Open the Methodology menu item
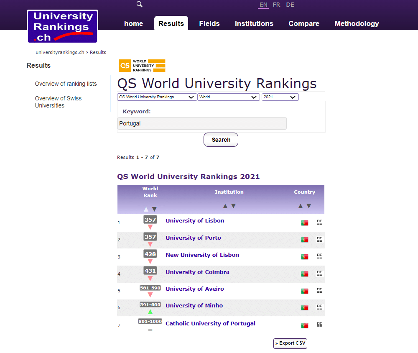This screenshot has height=353, width=418. [357, 23]
